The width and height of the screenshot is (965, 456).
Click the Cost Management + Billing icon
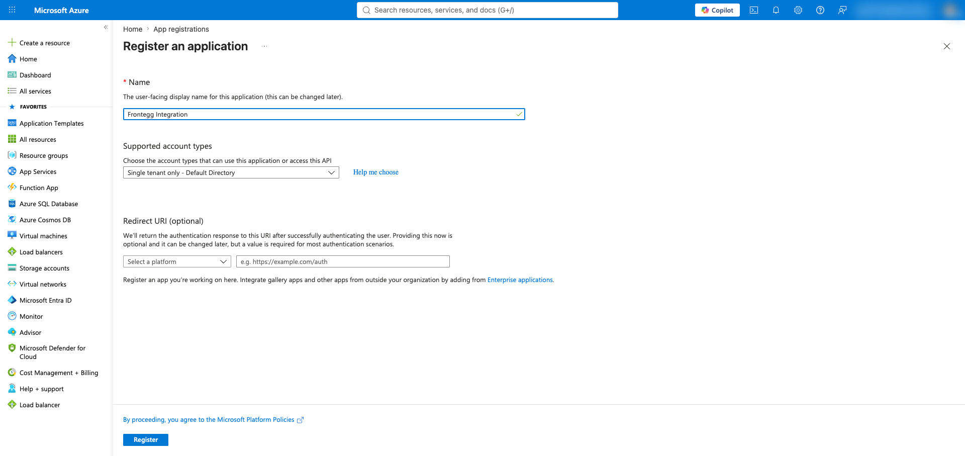12,373
